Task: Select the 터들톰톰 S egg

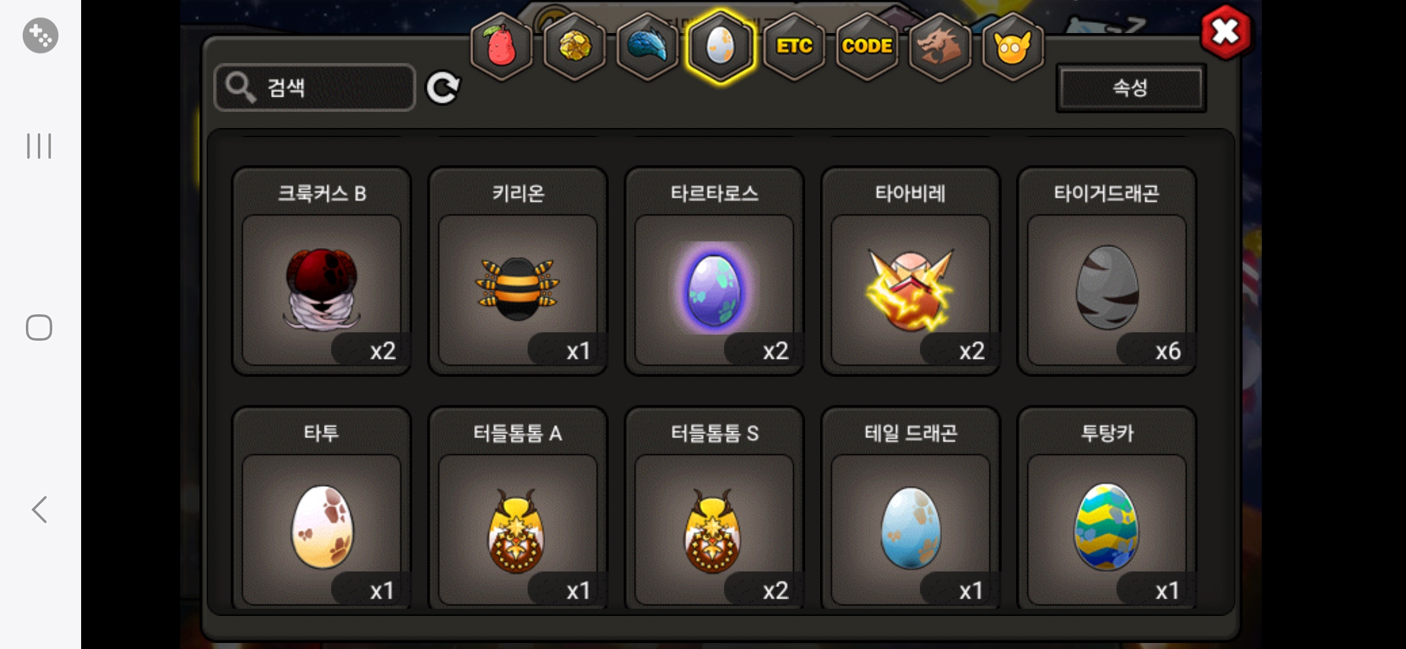Action: [x=714, y=508]
